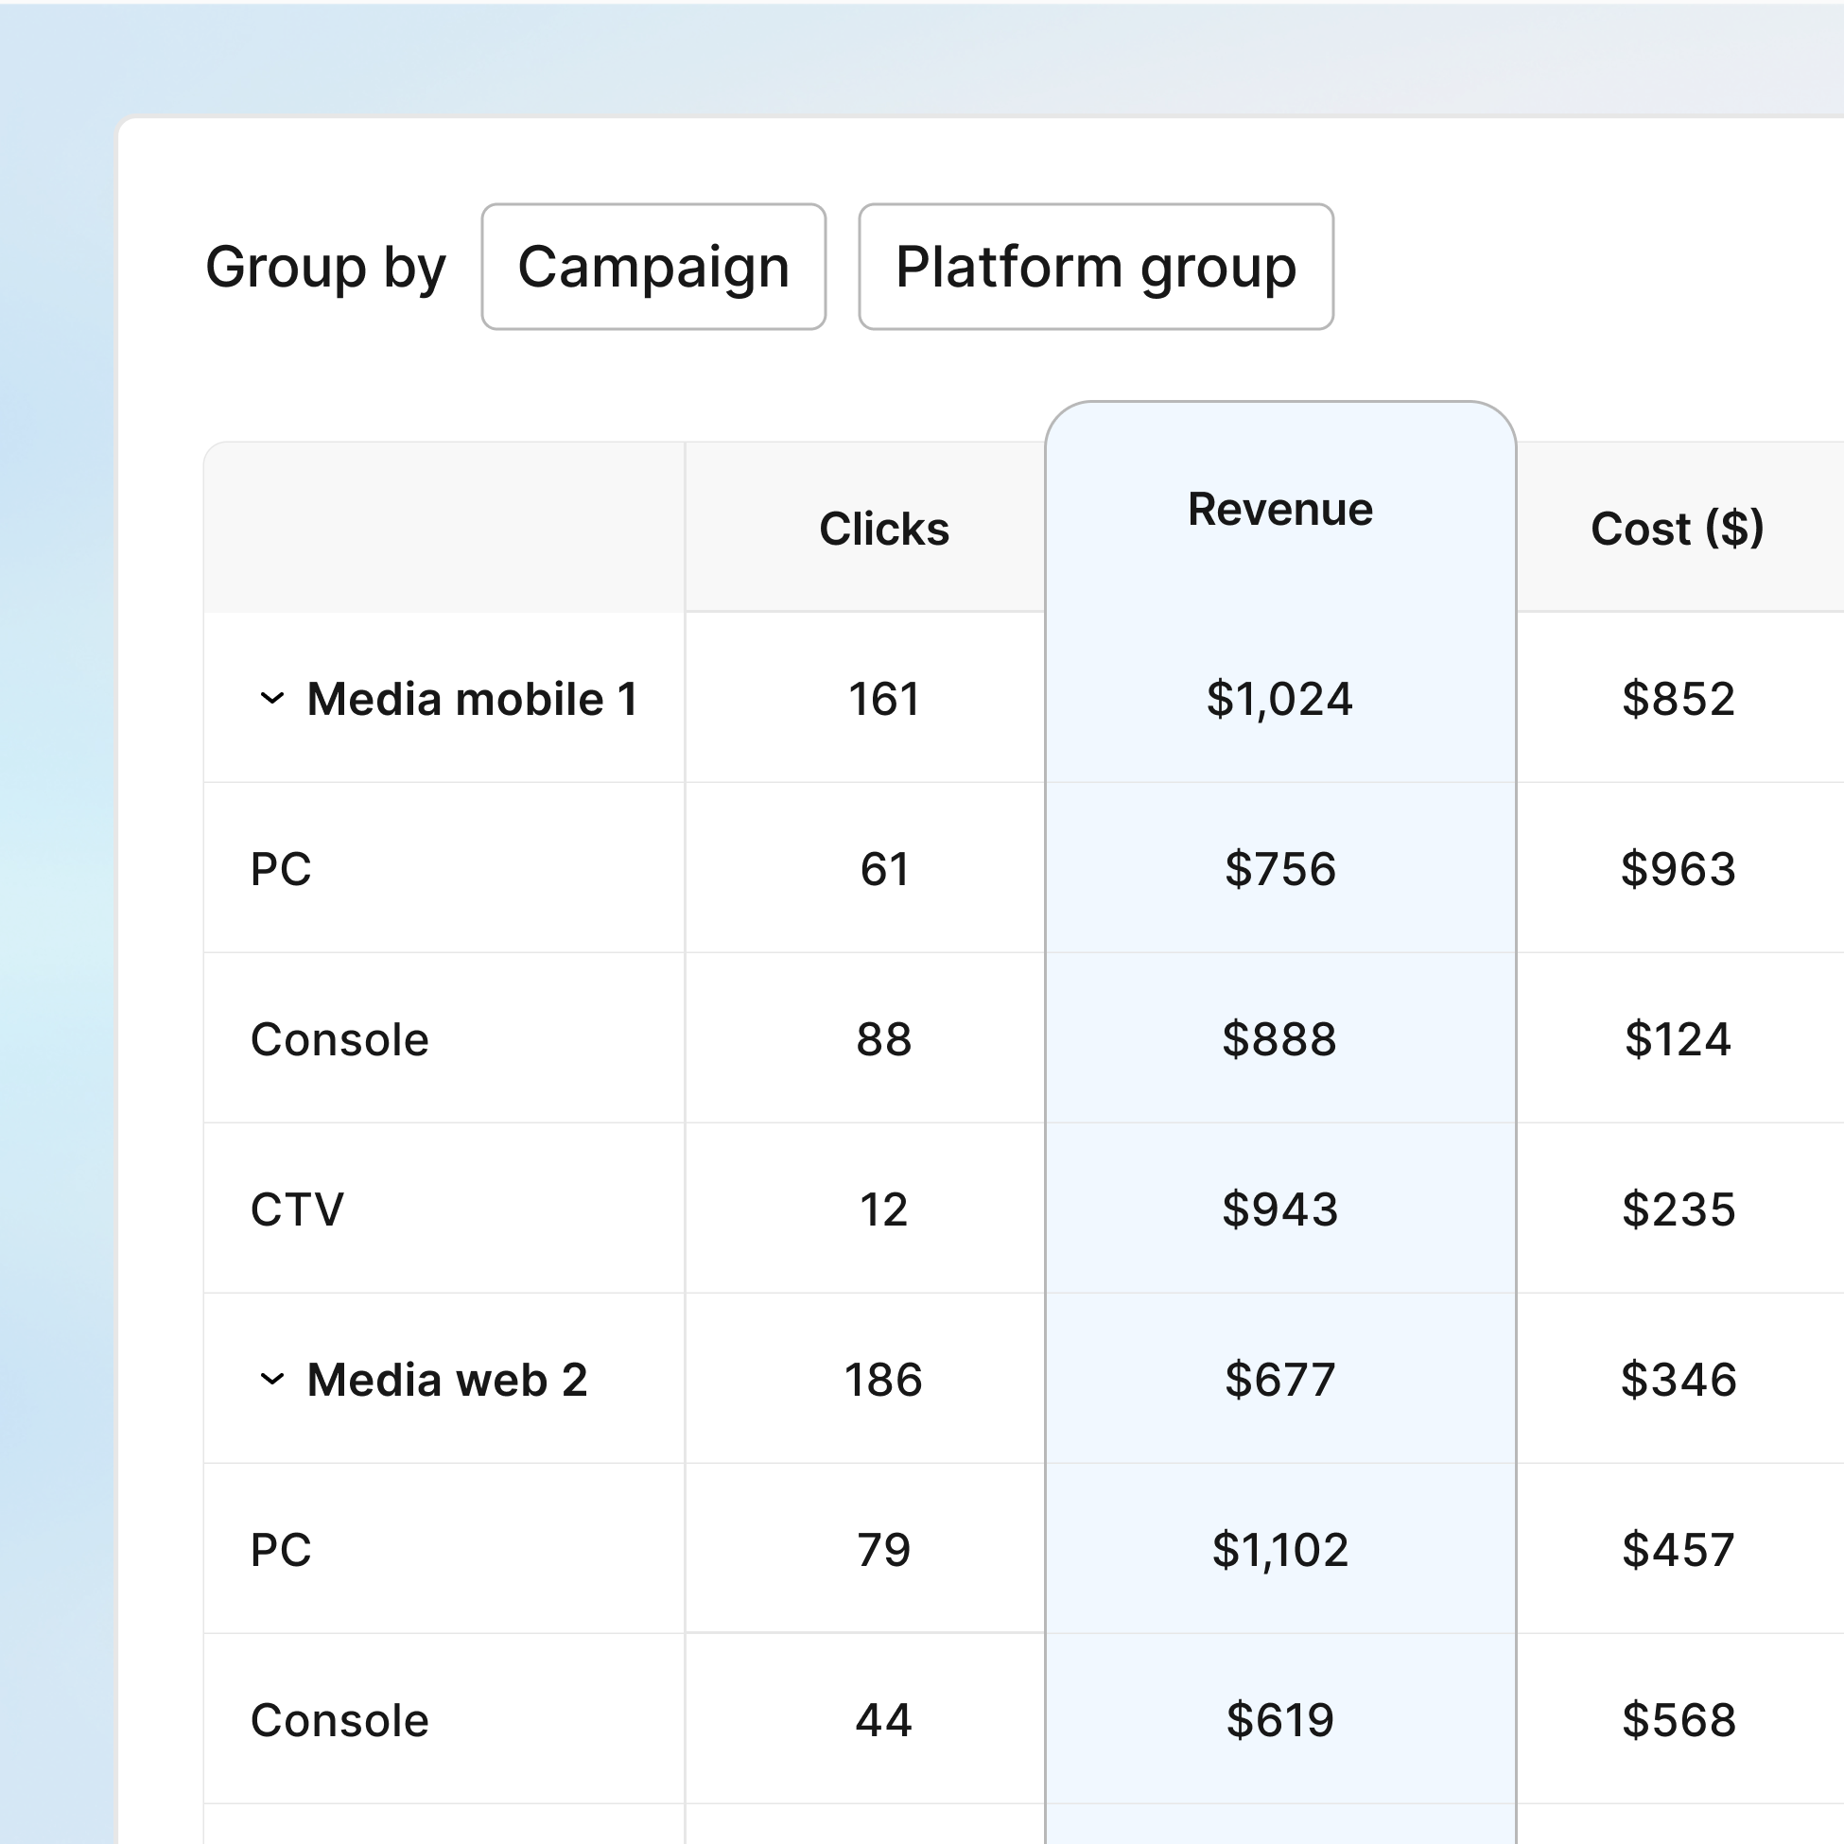Click the $1,102 revenue cell
Viewport: 1844px width, 1844px height.
click(1279, 1549)
